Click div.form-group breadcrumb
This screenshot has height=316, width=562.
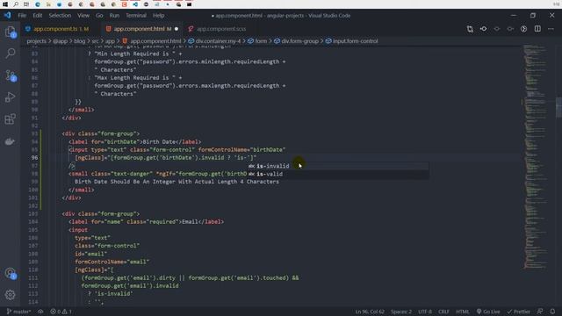(x=297, y=41)
